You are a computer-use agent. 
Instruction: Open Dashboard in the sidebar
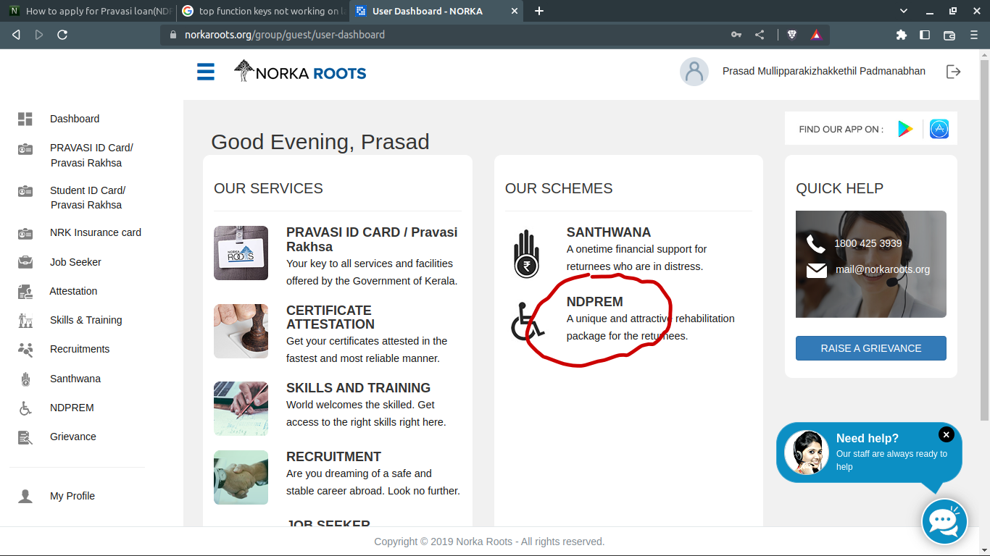coord(75,119)
